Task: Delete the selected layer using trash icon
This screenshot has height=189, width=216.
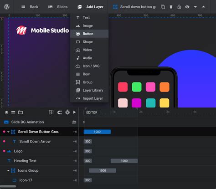Action: click(171, 7)
